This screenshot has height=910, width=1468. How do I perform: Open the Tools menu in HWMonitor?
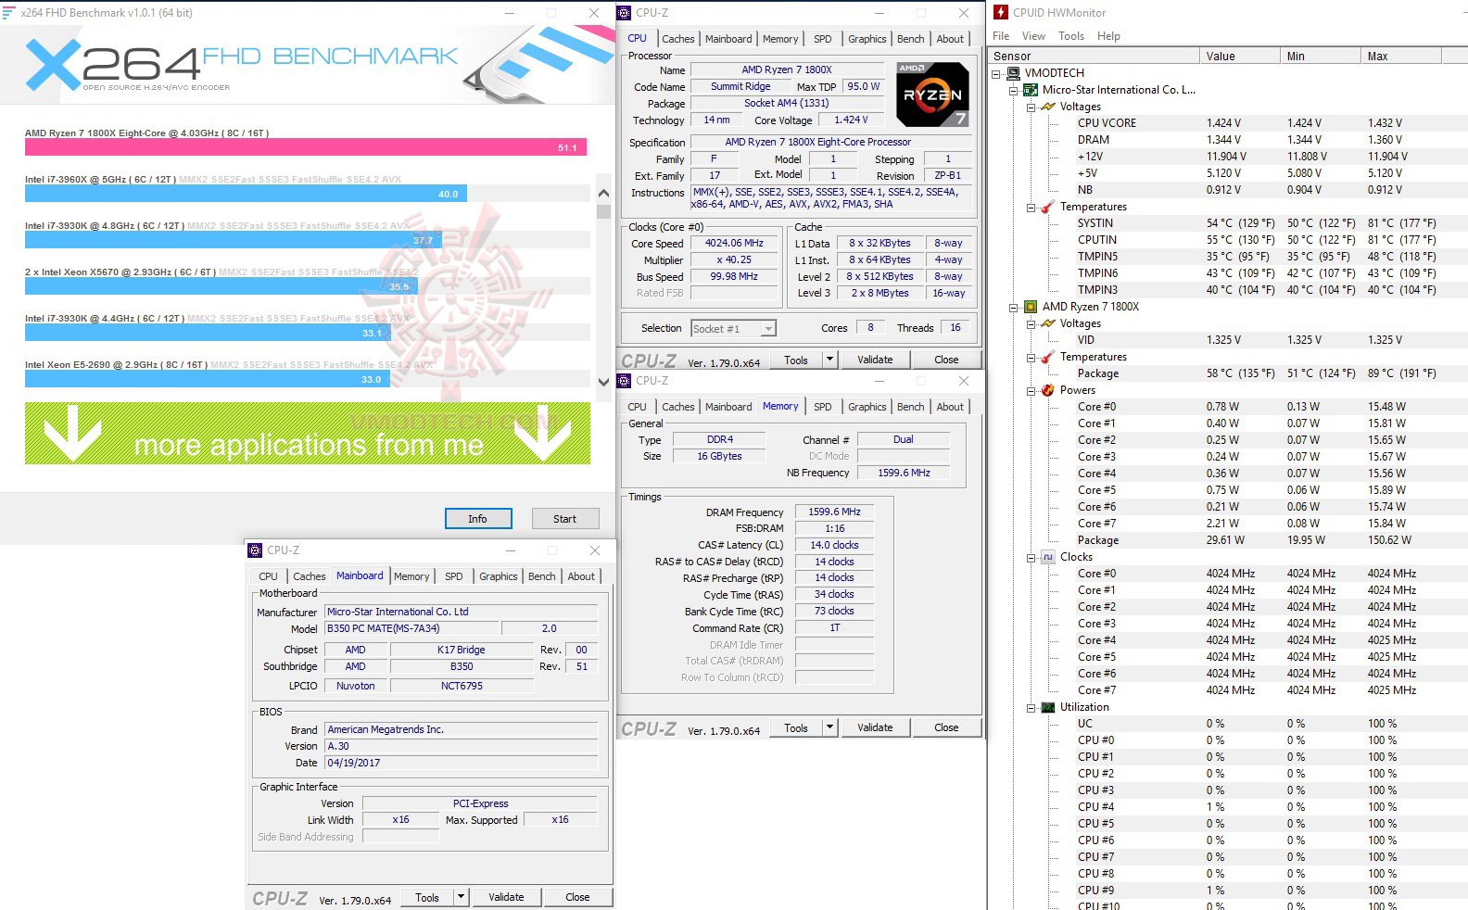tap(1071, 36)
